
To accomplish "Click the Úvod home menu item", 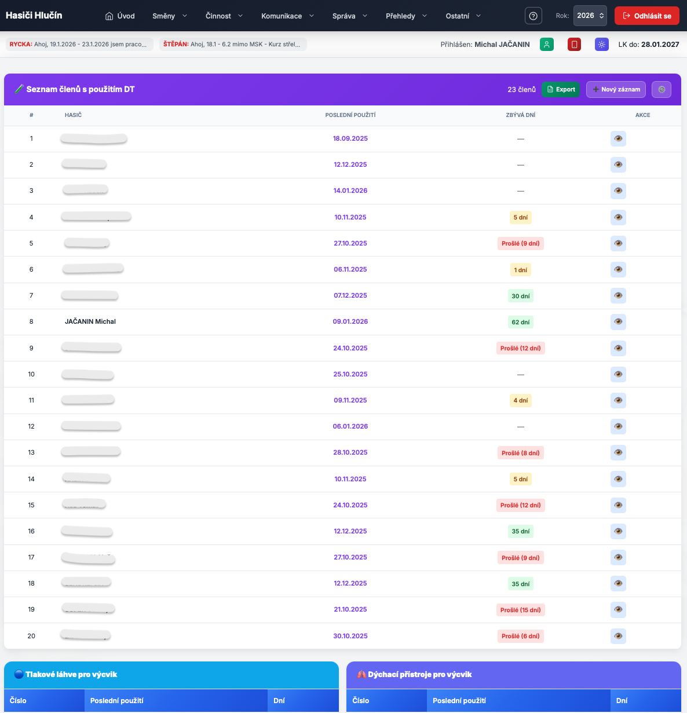I will [120, 16].
